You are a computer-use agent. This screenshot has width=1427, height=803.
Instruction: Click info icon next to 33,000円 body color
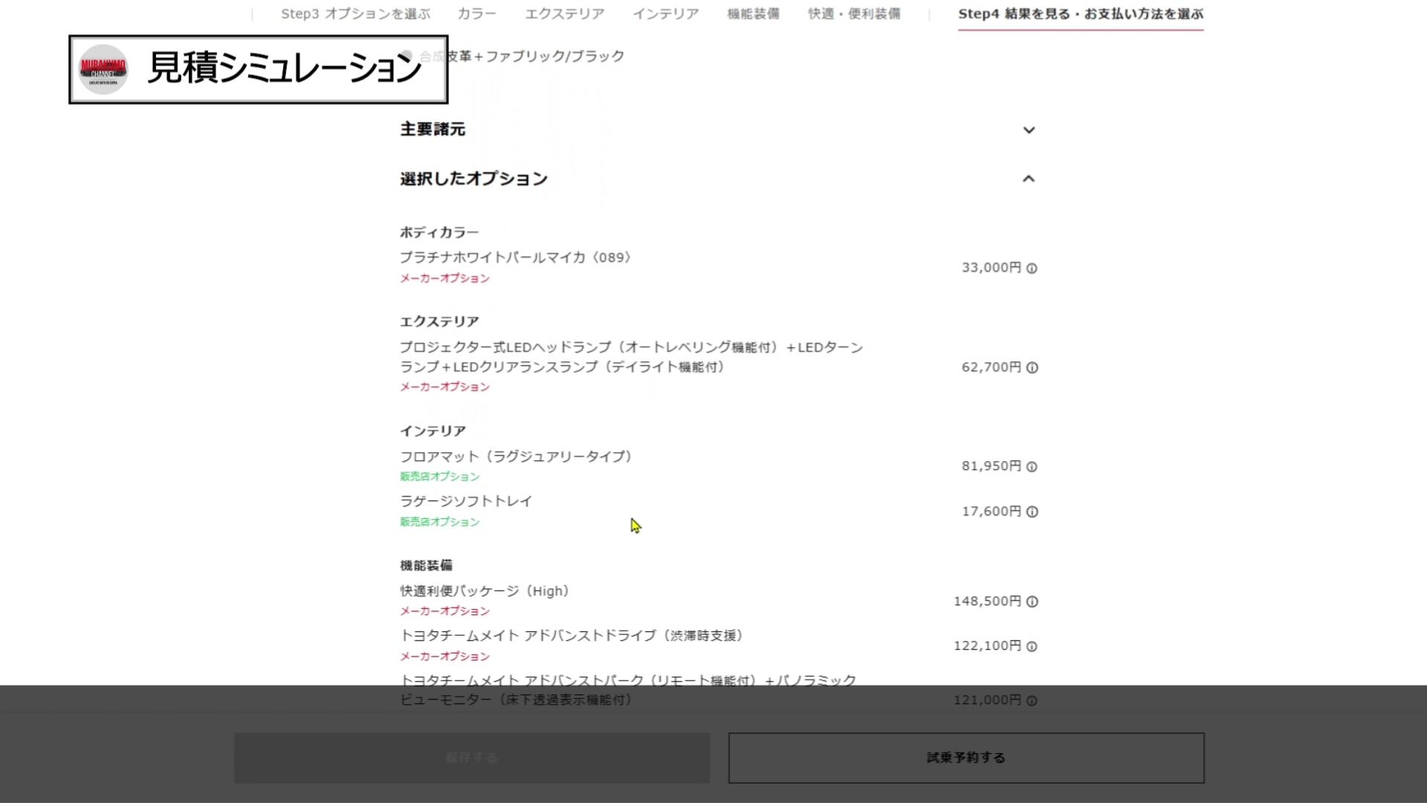point(1032,268)
